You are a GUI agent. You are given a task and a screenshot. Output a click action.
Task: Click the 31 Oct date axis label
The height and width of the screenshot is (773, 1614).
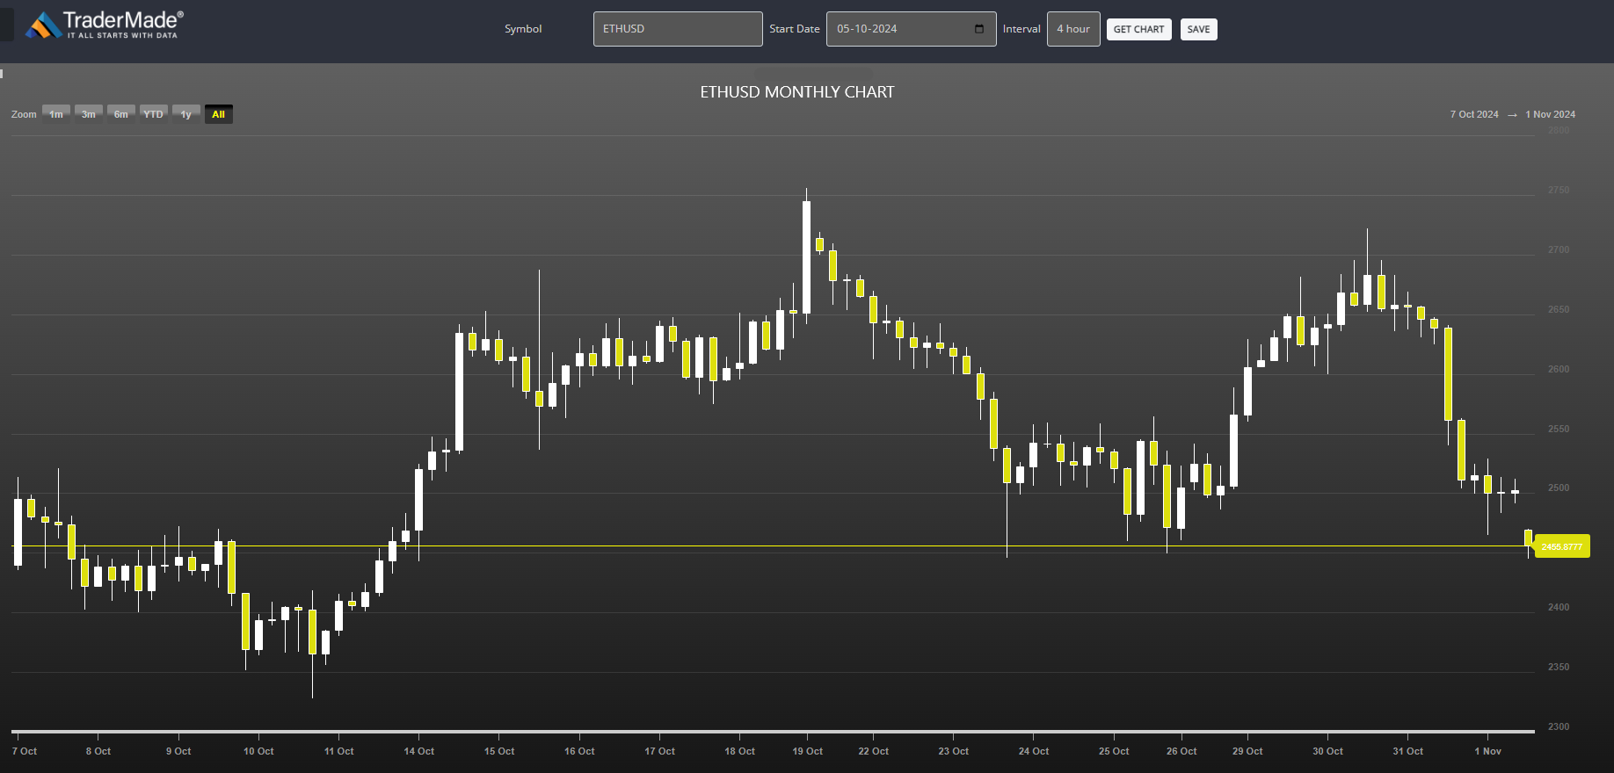(1407, 751)
